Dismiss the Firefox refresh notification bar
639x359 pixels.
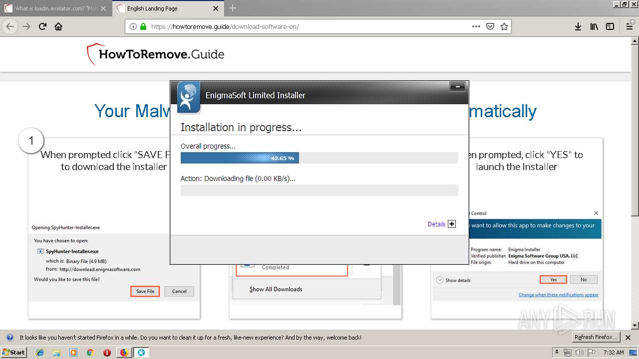629,338
